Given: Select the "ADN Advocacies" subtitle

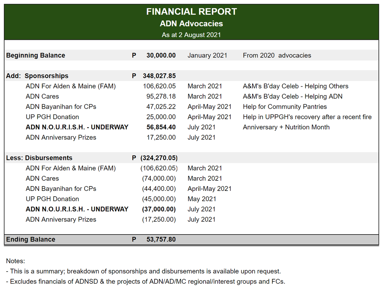Looking at the screenshot, I should coord(191,24).
